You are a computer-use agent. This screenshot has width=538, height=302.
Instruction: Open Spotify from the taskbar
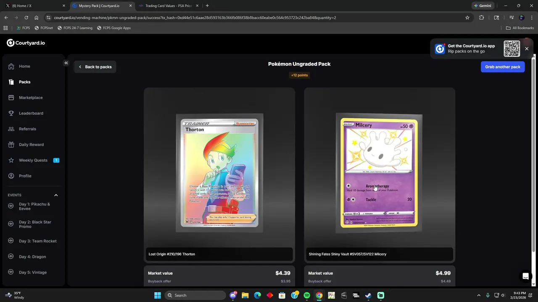[x=307, y=295]
